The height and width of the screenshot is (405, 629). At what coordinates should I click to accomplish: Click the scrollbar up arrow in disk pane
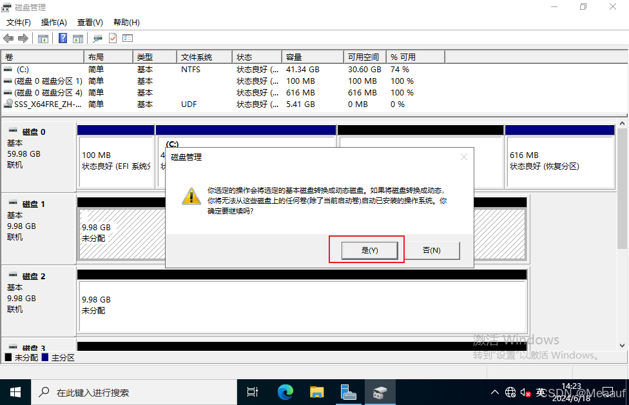(x=622, y=124)
